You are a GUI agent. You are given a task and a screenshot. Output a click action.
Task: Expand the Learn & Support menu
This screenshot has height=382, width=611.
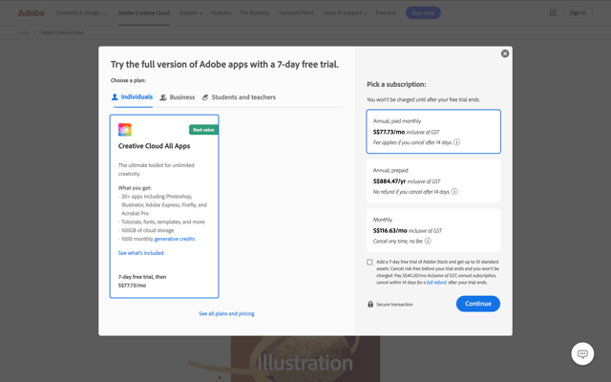point(345,12)
